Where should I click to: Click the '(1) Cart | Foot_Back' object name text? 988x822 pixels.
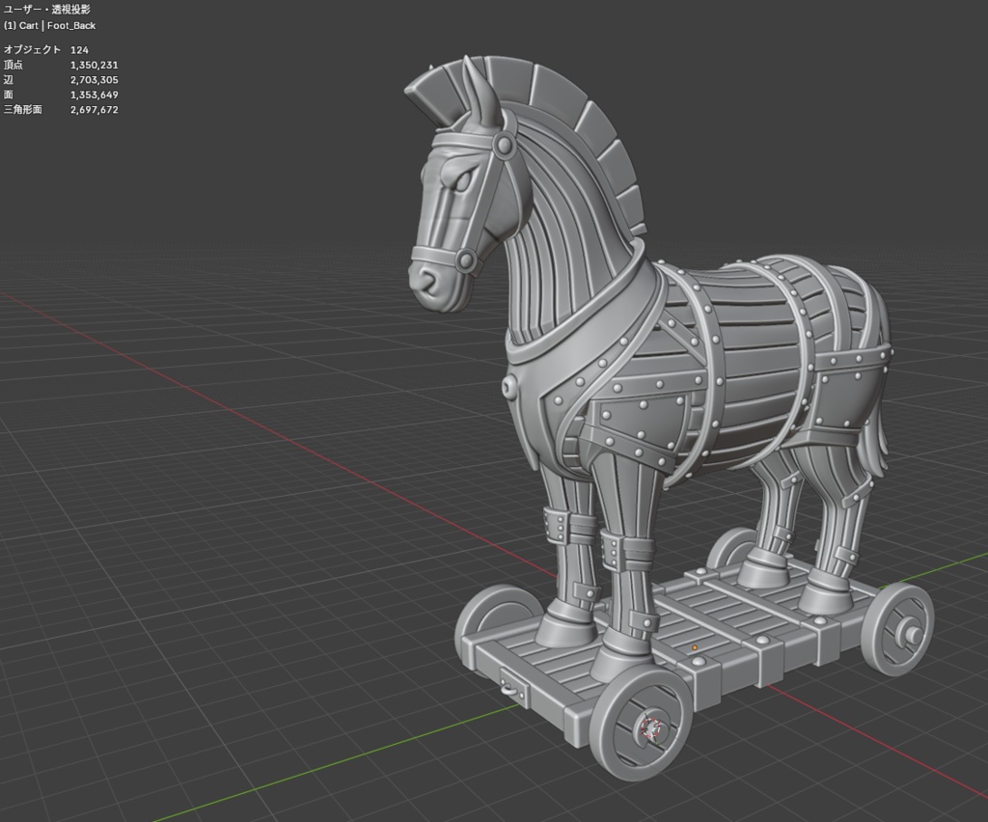pos(50,25)
